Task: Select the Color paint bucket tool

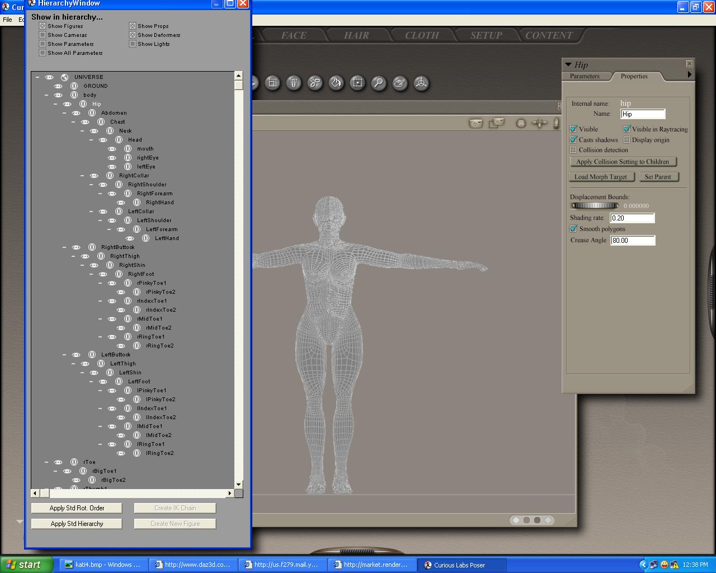Action: (336, 83)
